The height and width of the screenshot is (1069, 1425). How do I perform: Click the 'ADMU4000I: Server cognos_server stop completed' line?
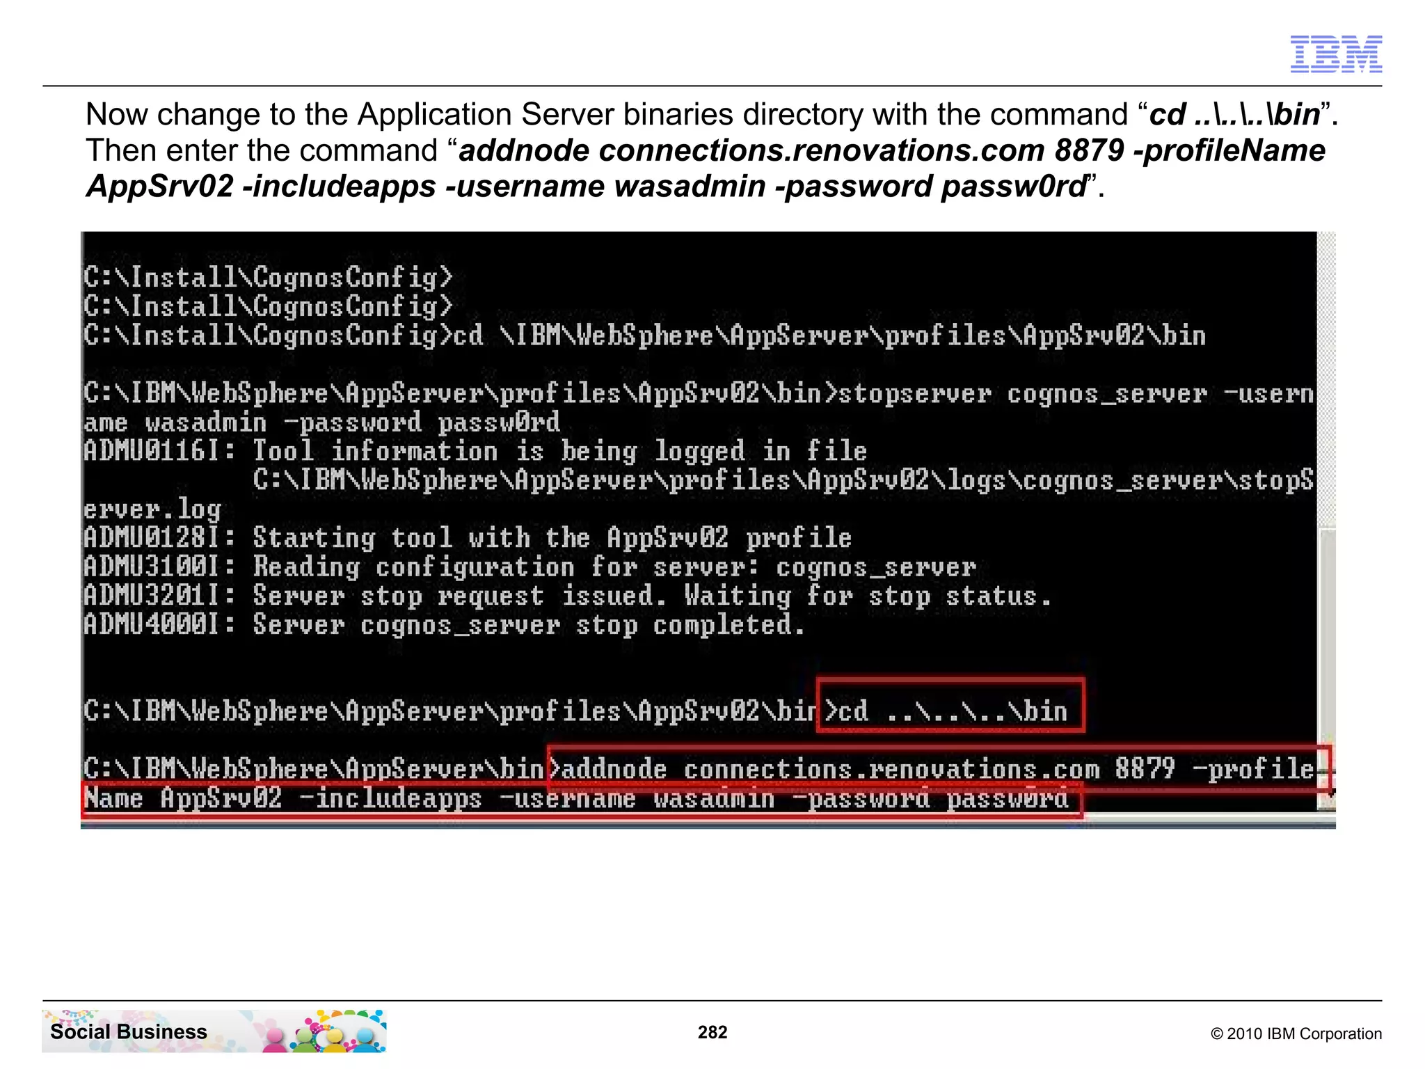click(444, 624)
